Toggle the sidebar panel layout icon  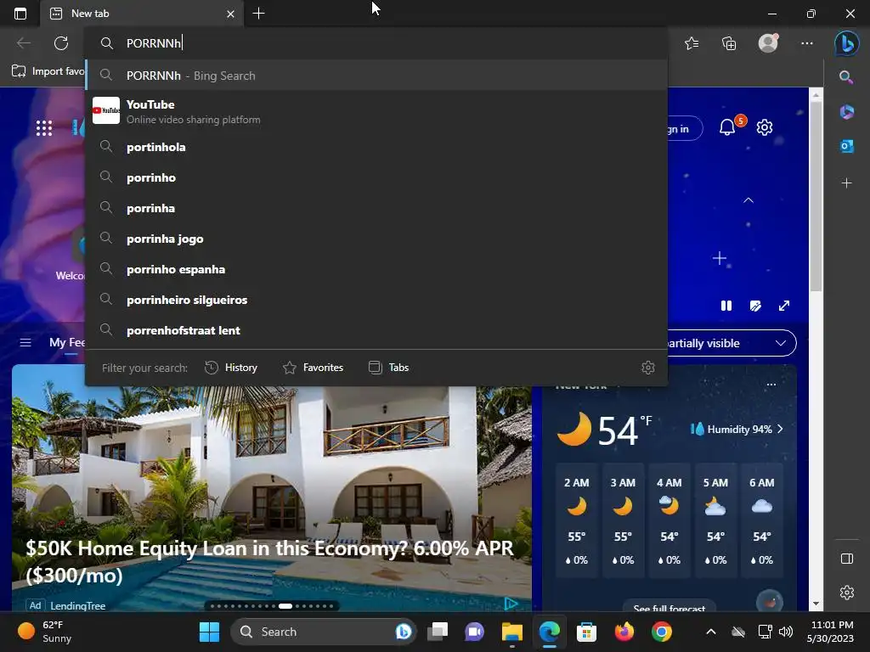click(x=847, y=559)
